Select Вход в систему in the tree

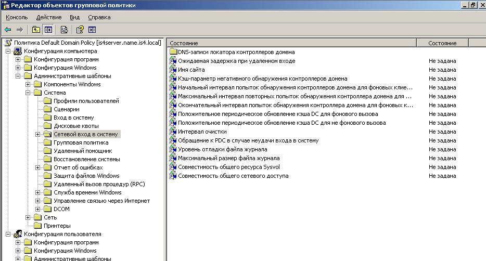pyautogui.click(x=74, y=118)
